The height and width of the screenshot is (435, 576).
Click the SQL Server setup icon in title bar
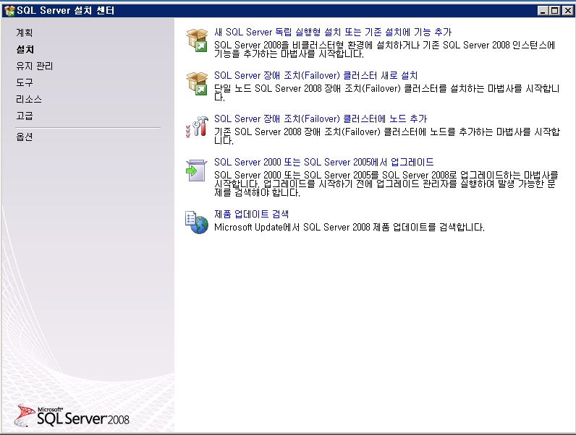9,11
